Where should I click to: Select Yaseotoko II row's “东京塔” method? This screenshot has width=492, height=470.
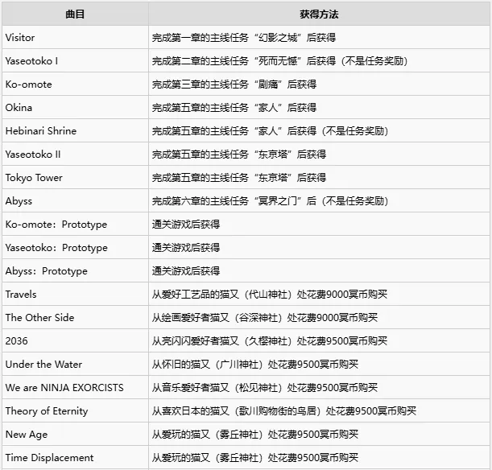coord(319,154)
